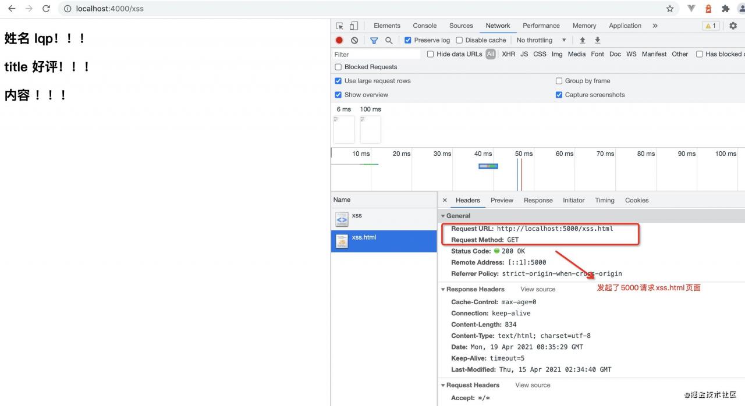
Task: Open the network request filter funnel
Action: tap(374, 40)
